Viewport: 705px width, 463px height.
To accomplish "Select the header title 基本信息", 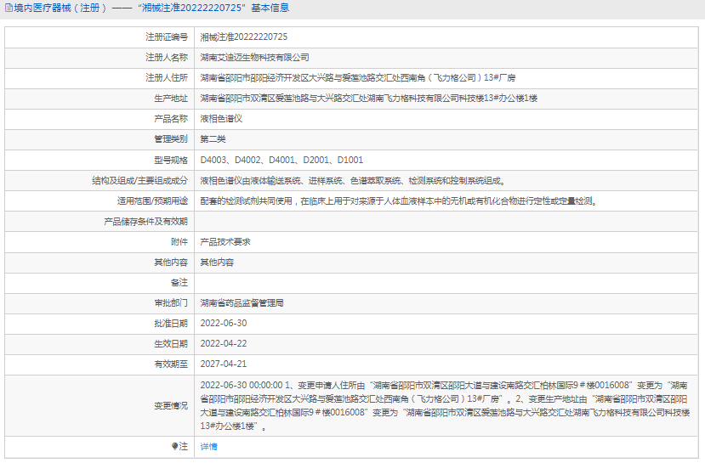I will 270,8.
